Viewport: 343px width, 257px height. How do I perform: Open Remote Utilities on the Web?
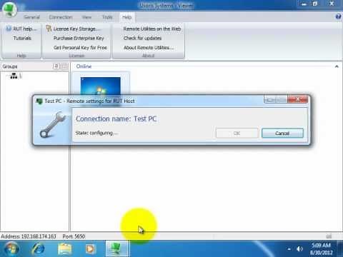[152, 29]
